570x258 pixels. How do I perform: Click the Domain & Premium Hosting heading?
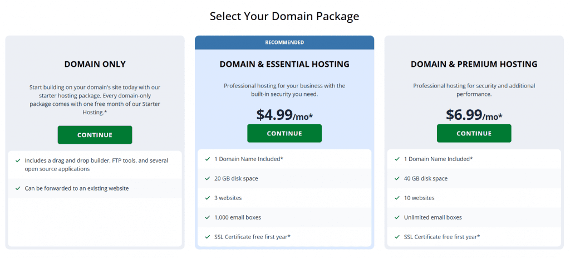pos(474,65)
